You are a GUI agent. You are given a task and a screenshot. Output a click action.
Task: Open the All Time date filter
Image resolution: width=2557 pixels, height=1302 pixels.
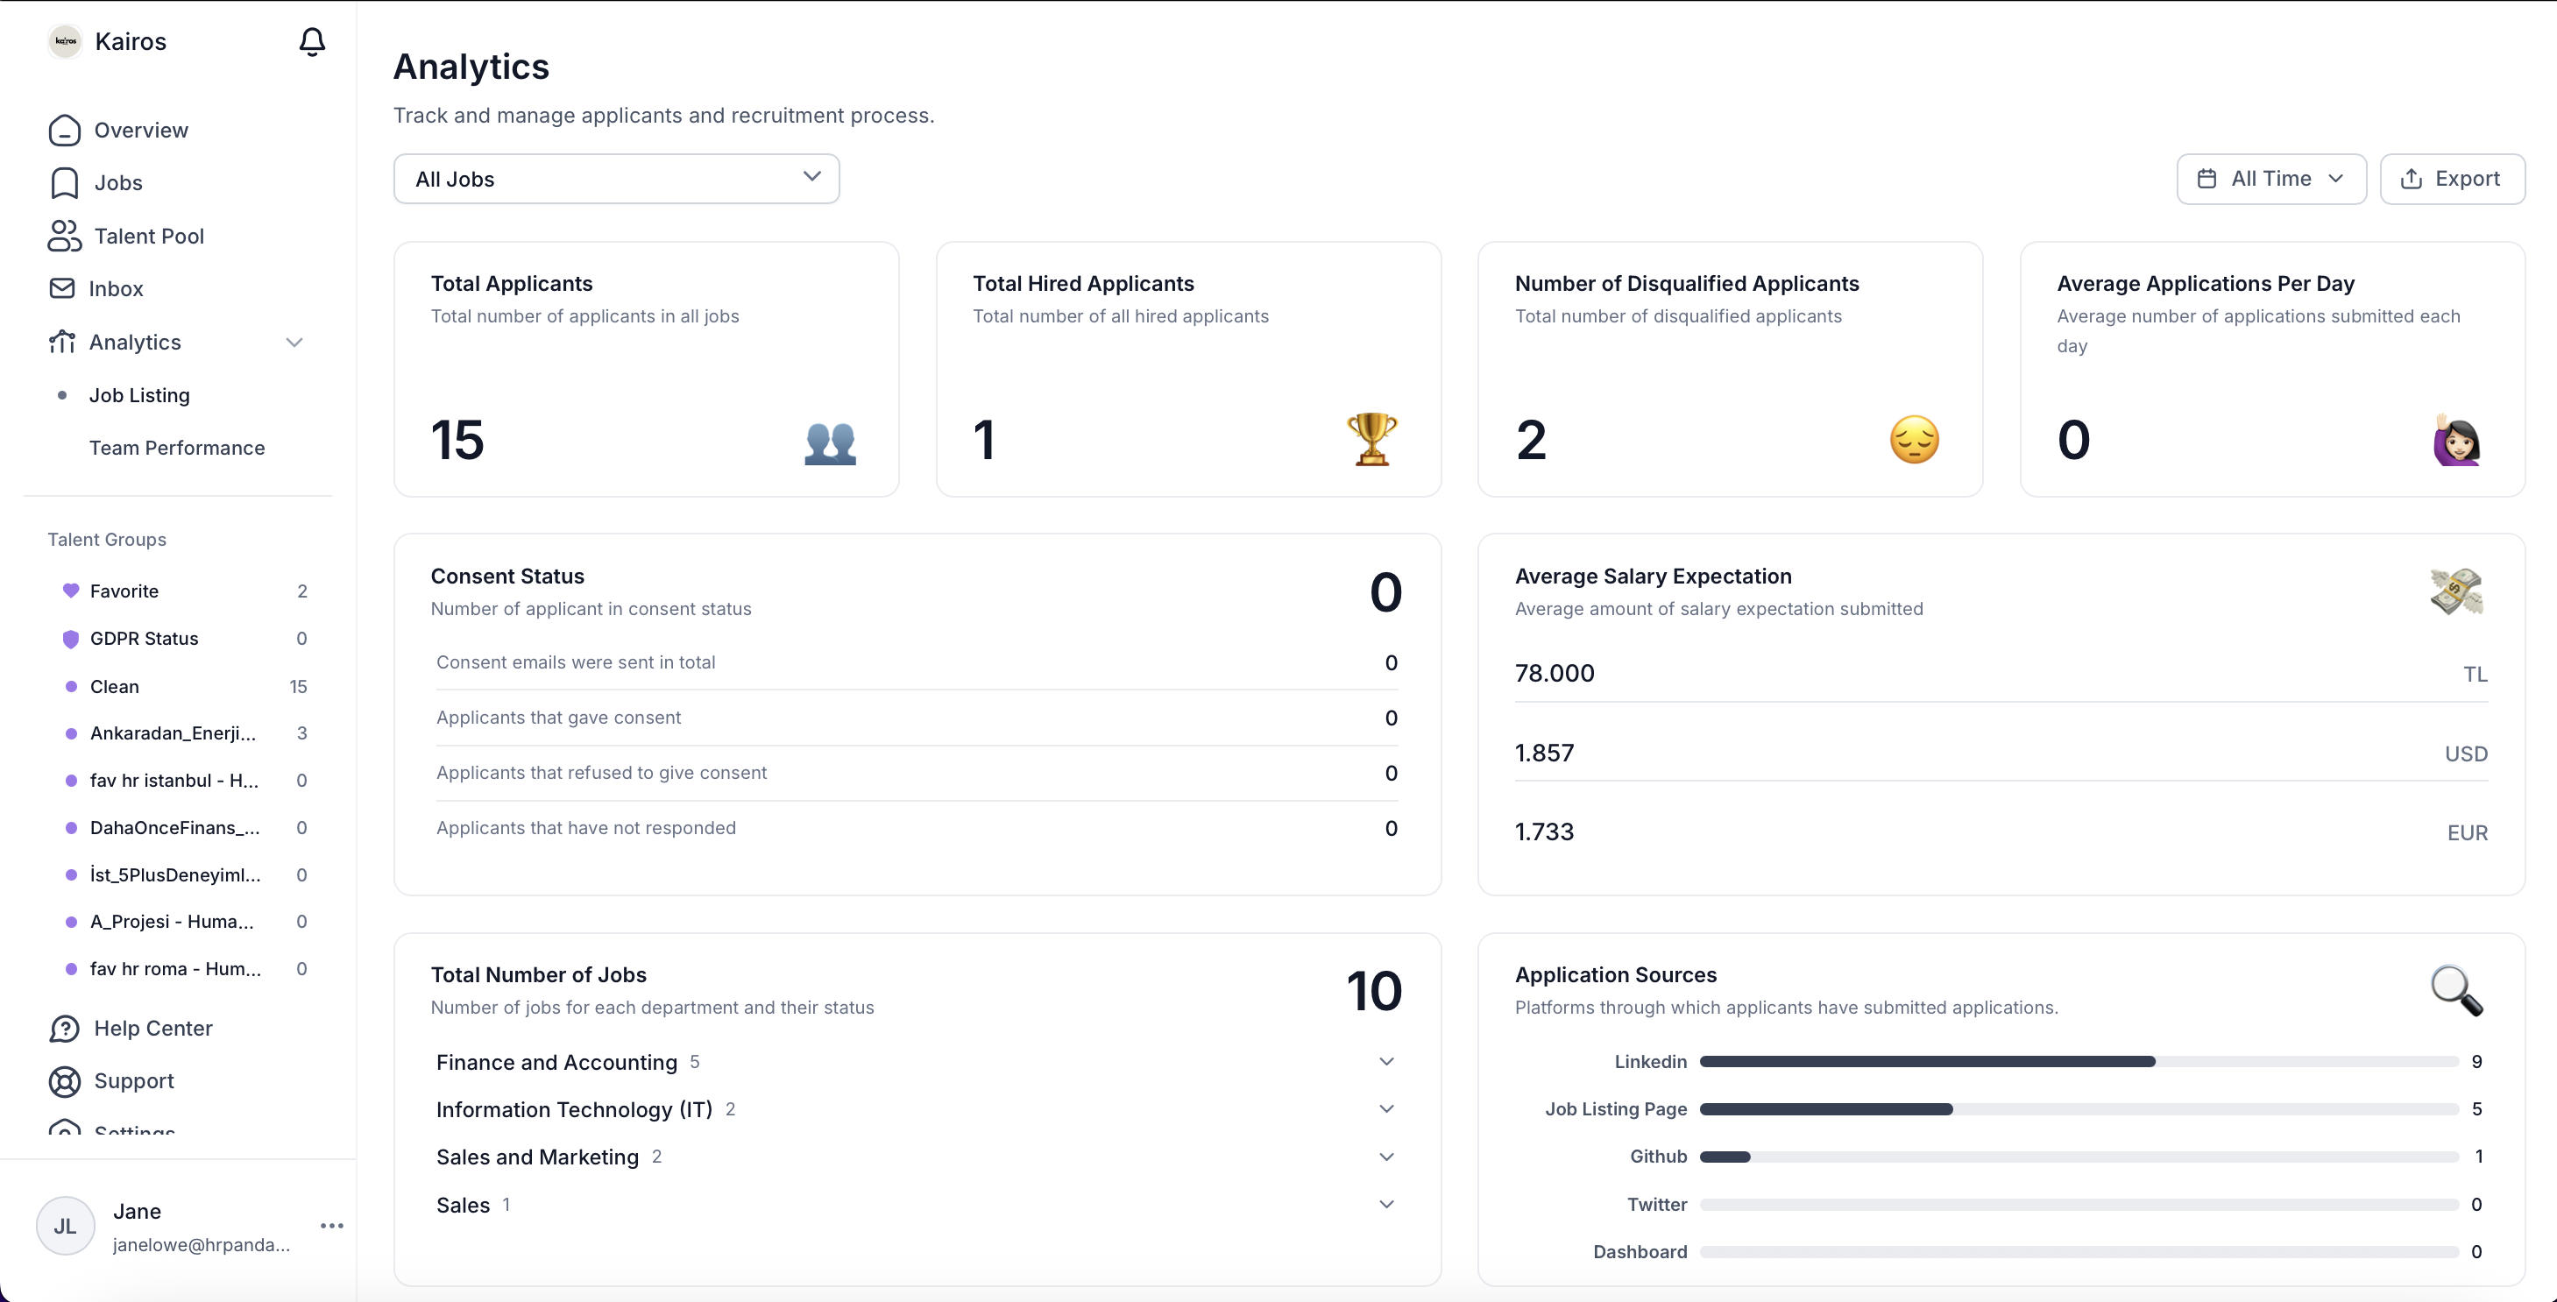pos(2271,179)
